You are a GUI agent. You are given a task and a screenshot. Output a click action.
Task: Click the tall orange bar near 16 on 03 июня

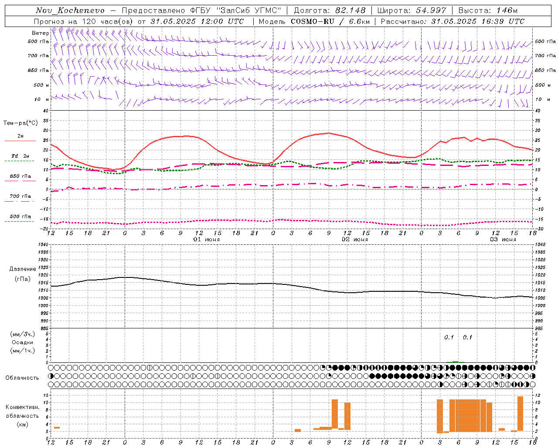click(x=520, y=414)
